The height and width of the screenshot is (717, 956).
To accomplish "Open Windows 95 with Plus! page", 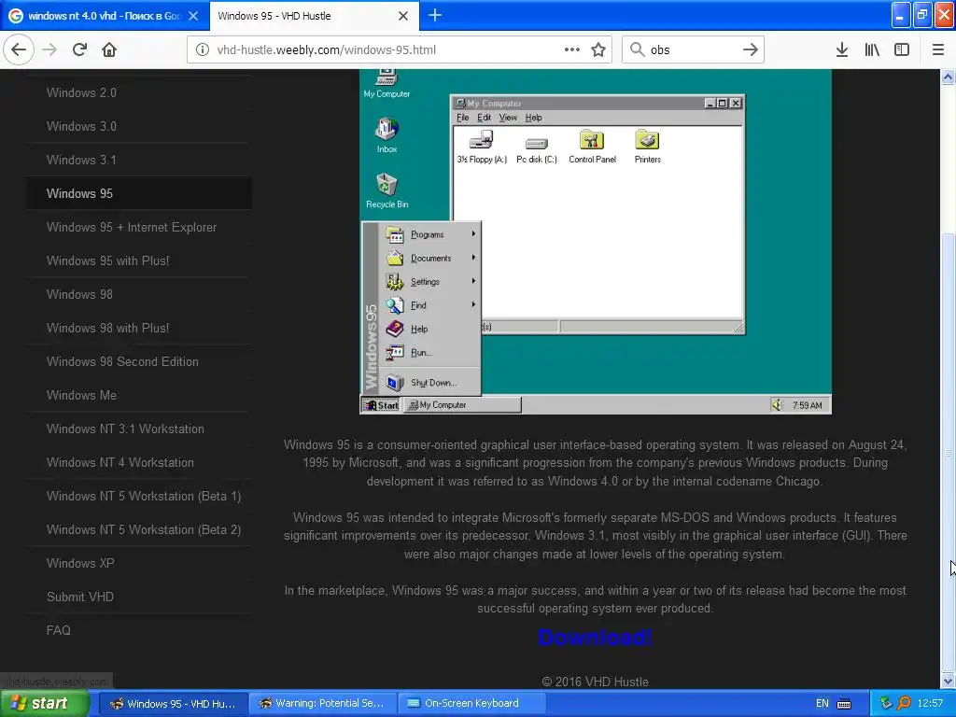I will [107, 260].
